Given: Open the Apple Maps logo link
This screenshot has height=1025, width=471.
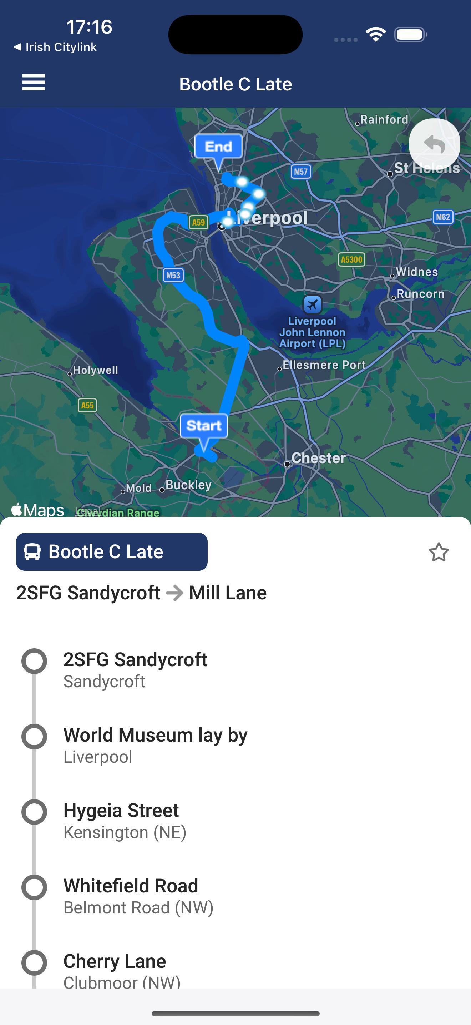Looking at the screenshot, I should coord(38,510).
